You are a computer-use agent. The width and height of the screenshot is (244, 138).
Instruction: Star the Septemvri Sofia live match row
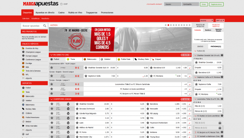52,76
